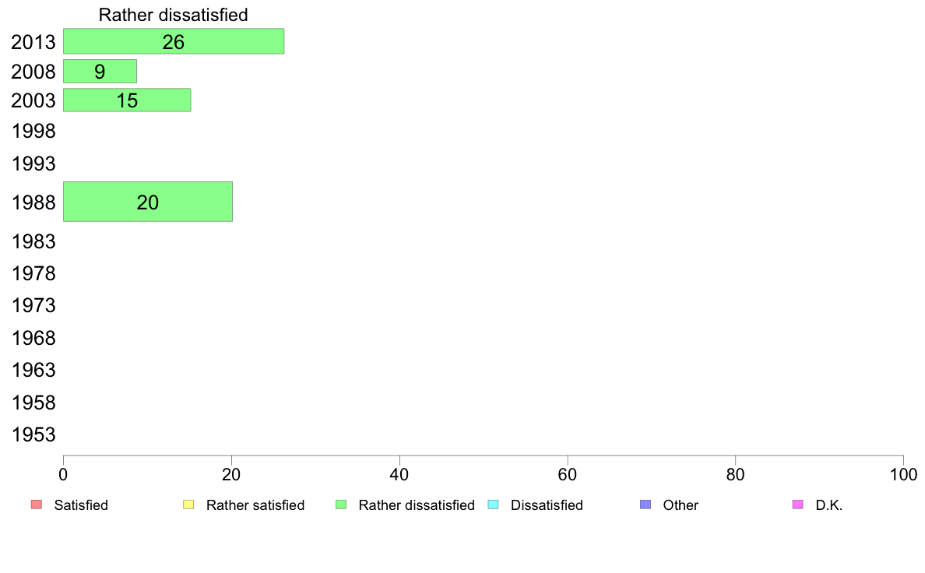Click the 'Rather dissatisfied' chart title
This screenshot has width=925, height=573.
[173, 15]
